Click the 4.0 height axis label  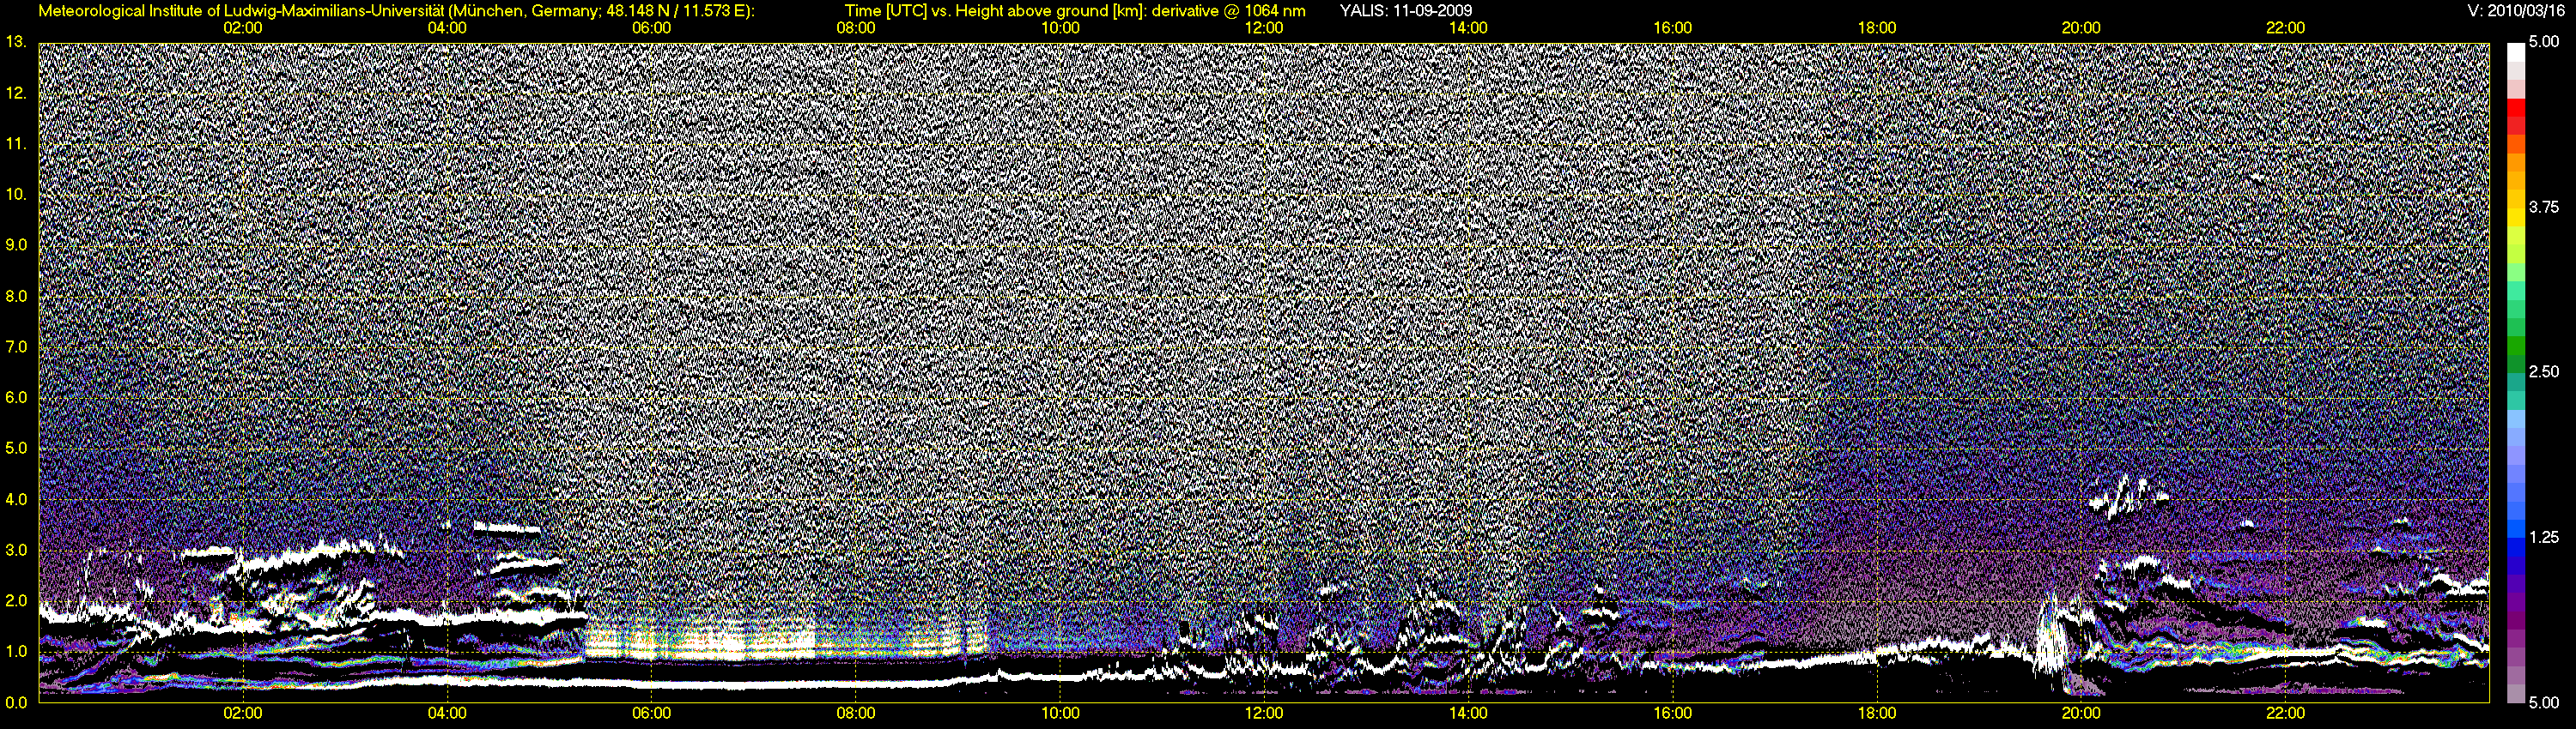coord(16,499)
